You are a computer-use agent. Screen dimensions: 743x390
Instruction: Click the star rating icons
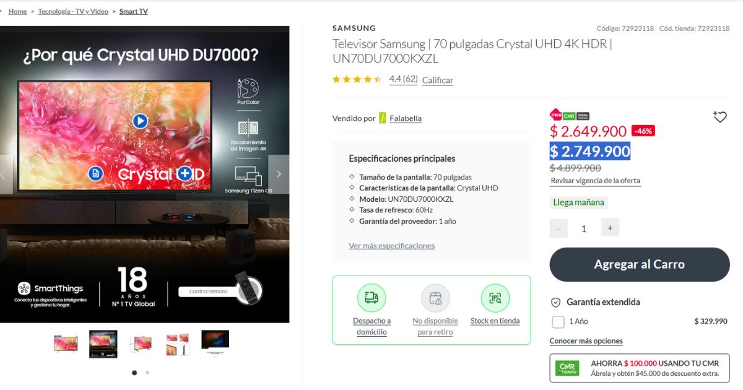[357, 79]
